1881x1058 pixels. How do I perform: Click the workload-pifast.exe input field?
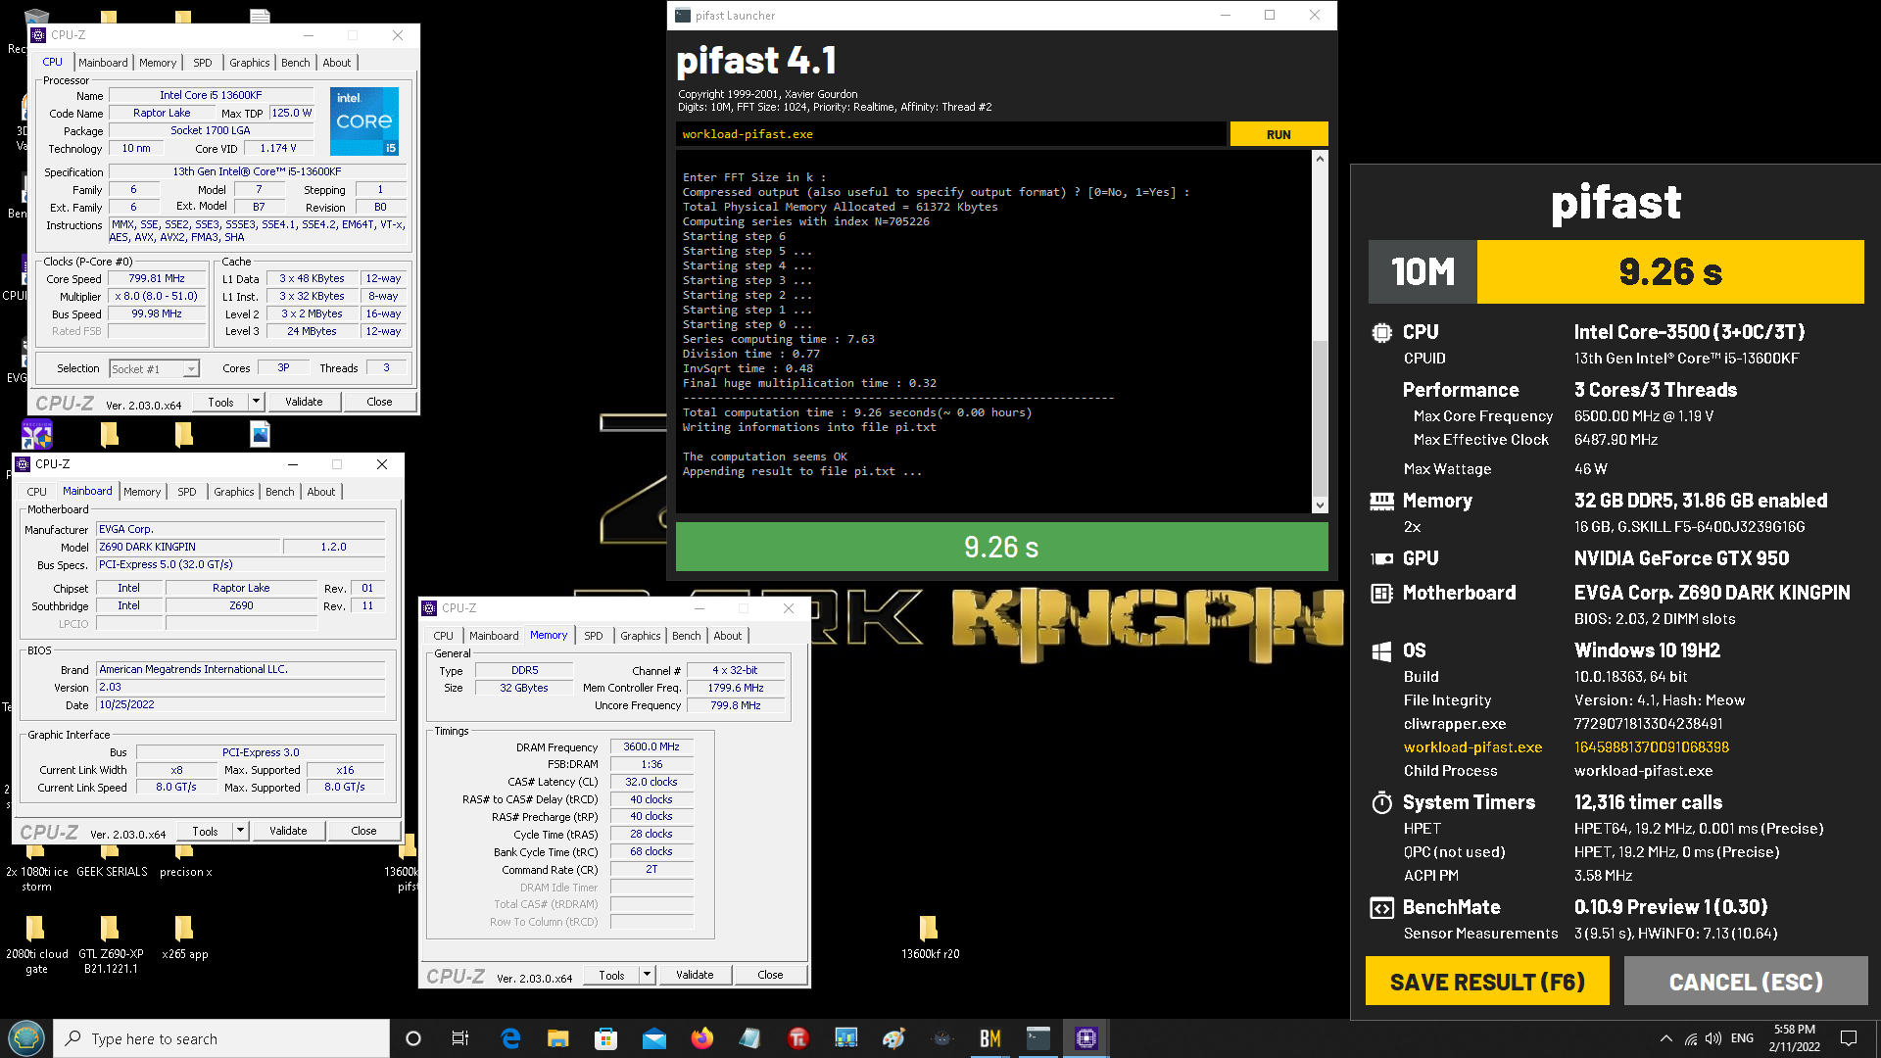pyautogui.click(x=950, y=134)
